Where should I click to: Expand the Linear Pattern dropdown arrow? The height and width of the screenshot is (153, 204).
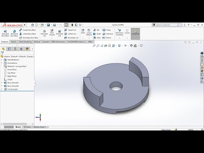coord(89,38)
